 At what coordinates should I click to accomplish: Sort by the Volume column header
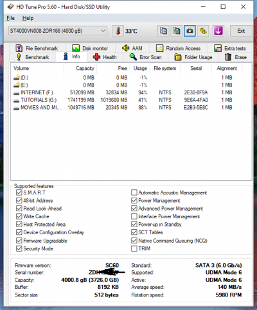point(37,68)
